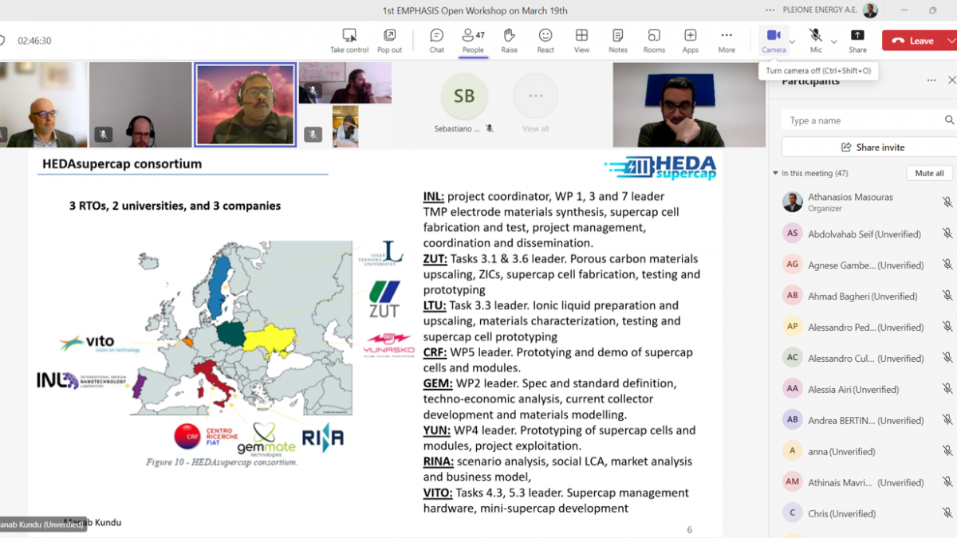Open the More actions menu
The image size is (957, 538).
[x=726, y=40]
